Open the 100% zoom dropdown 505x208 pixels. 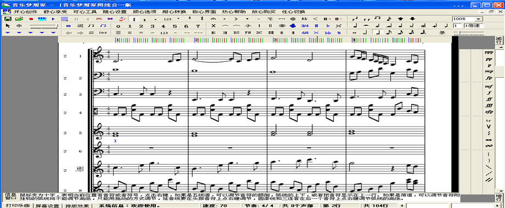[x=467, y=19]
